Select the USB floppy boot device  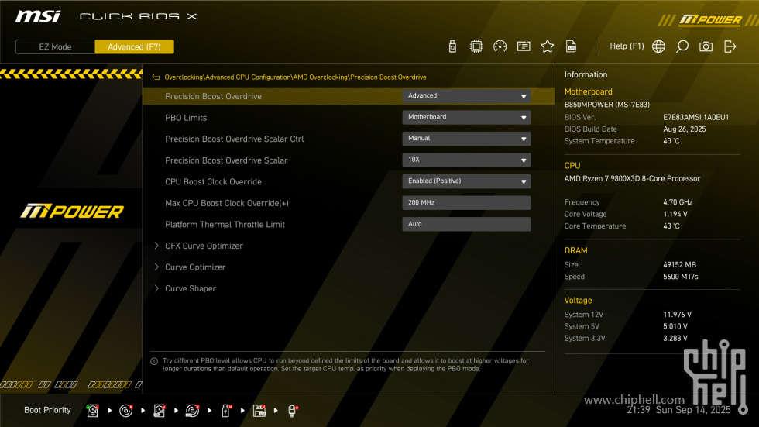tap(259, 411)
